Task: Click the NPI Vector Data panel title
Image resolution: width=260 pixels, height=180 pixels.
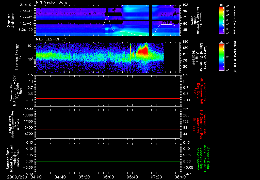Action: (52, 2)
